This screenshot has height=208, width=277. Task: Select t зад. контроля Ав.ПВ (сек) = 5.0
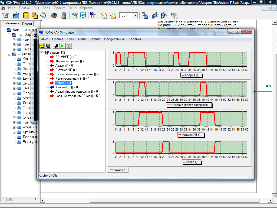tap(78, 96)
